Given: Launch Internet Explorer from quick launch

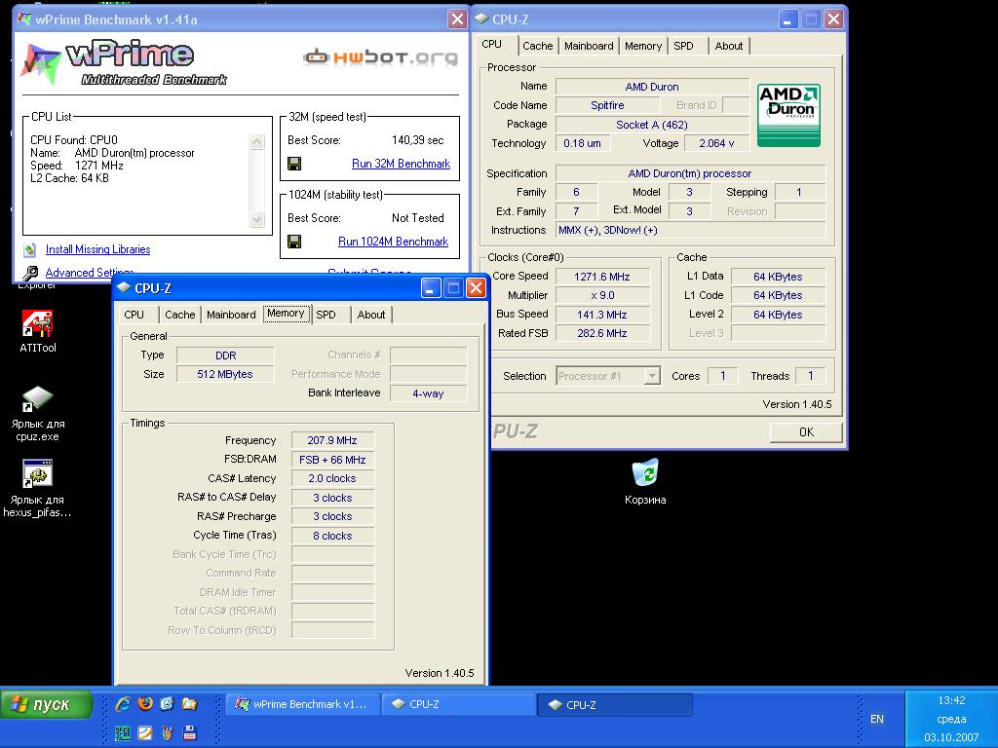Looking at the screenshot, I should point(123,703).
